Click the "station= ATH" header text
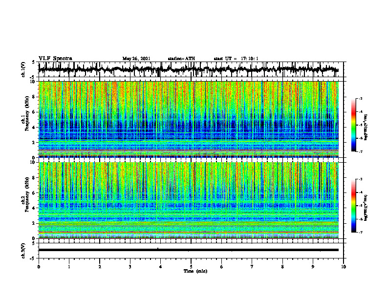This screenshot has height=299, width=387. [x=181, y=59]
